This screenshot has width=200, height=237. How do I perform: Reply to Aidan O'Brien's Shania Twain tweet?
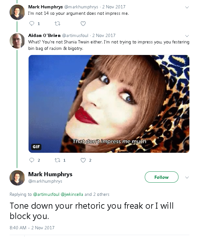[32, 160]
